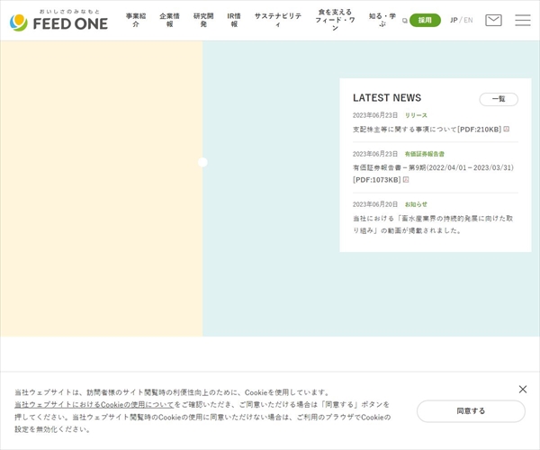Open the 食を支えるフィード・ワン menu
540x450 pixels.
pos(335,20)
